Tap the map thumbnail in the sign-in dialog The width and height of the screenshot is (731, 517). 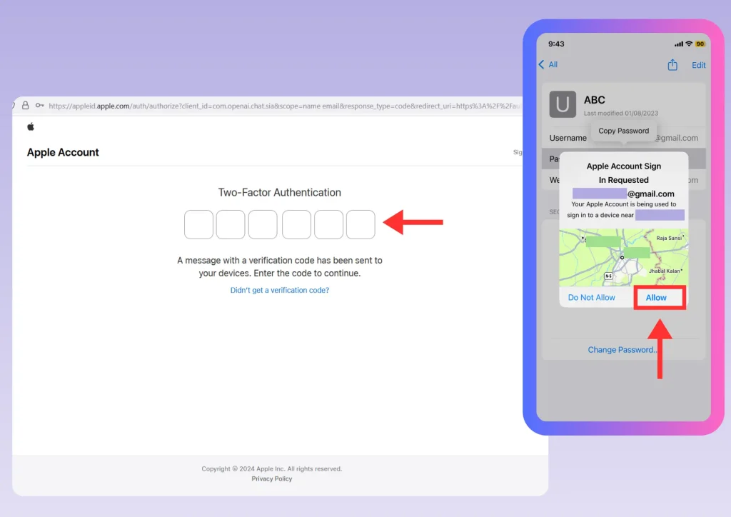(x=624, y=257)
